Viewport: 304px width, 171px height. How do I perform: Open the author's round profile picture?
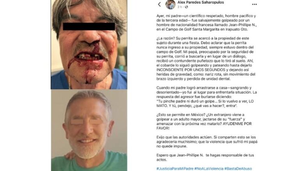pos(170,4)
